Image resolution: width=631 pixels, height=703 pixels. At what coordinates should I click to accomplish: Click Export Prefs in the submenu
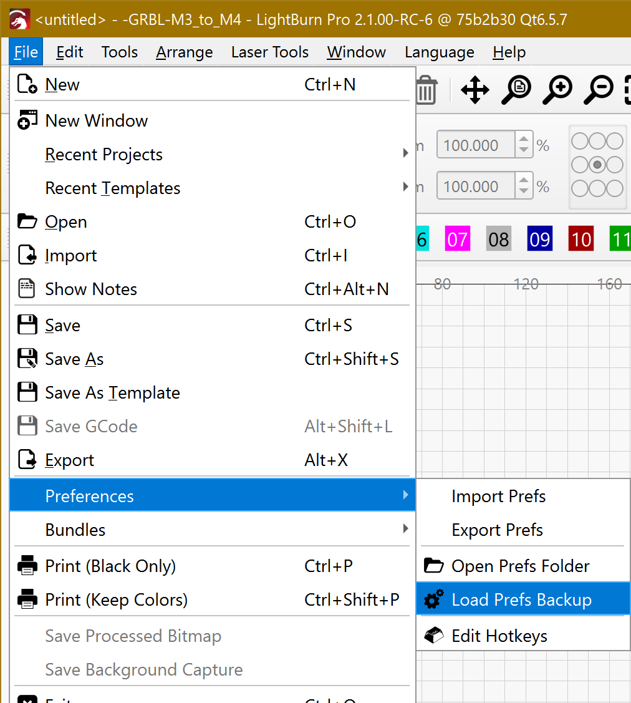497,530
